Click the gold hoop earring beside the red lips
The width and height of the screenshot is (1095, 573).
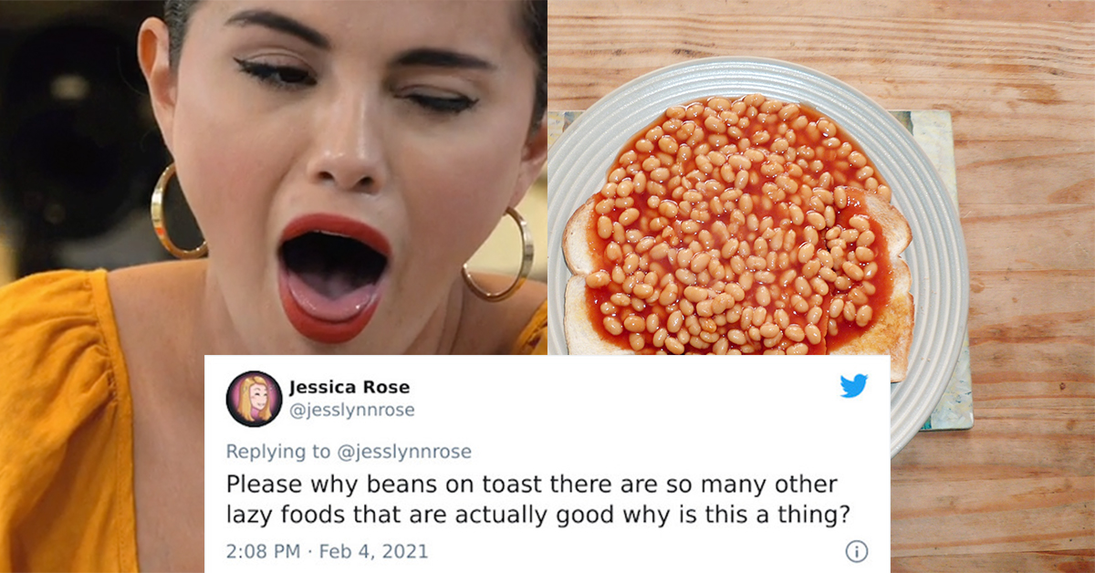[x=499, y=256]
